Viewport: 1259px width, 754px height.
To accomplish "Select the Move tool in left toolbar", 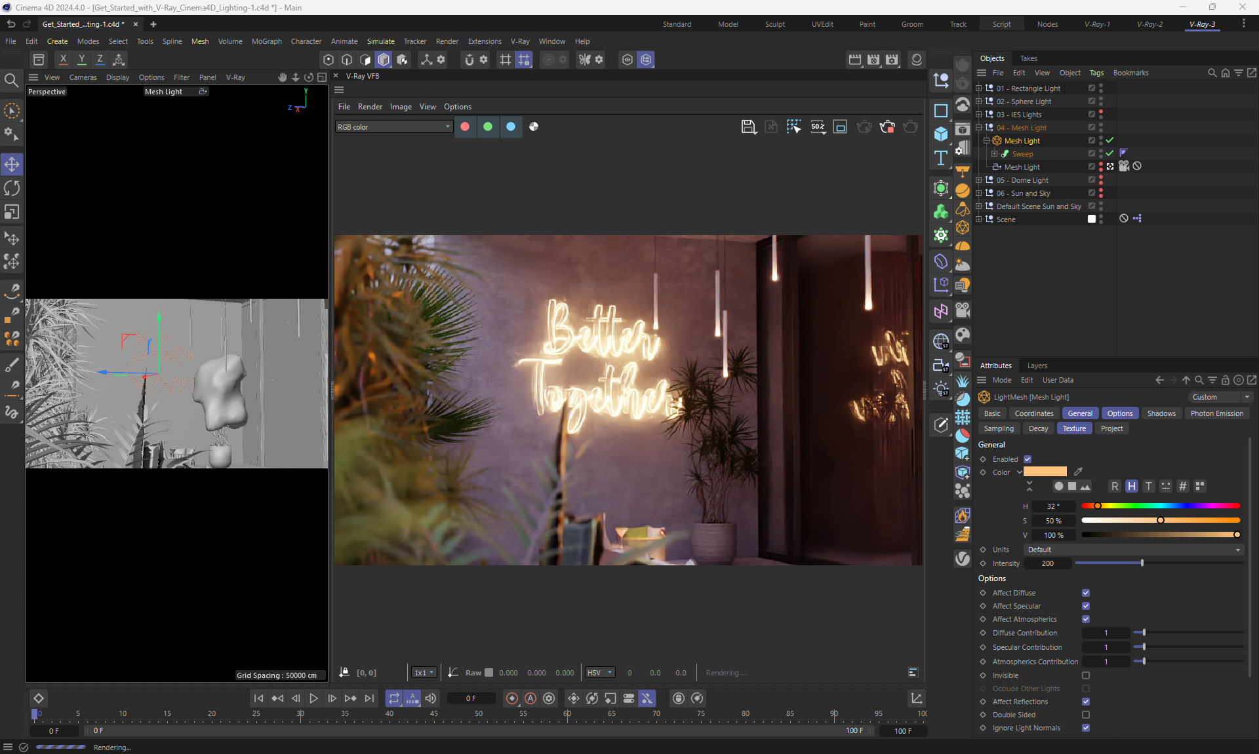I will coord(12,164).
